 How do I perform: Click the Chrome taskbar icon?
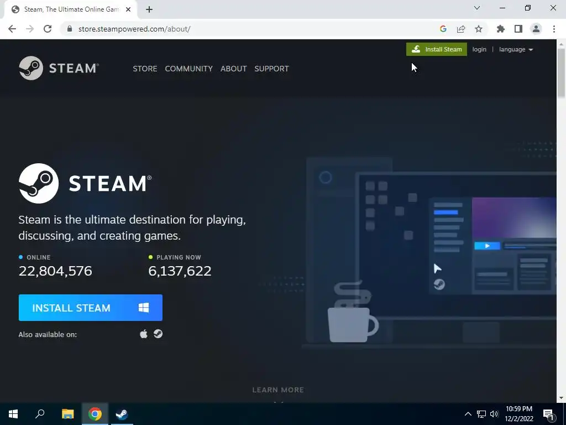[x=95, y=414]
